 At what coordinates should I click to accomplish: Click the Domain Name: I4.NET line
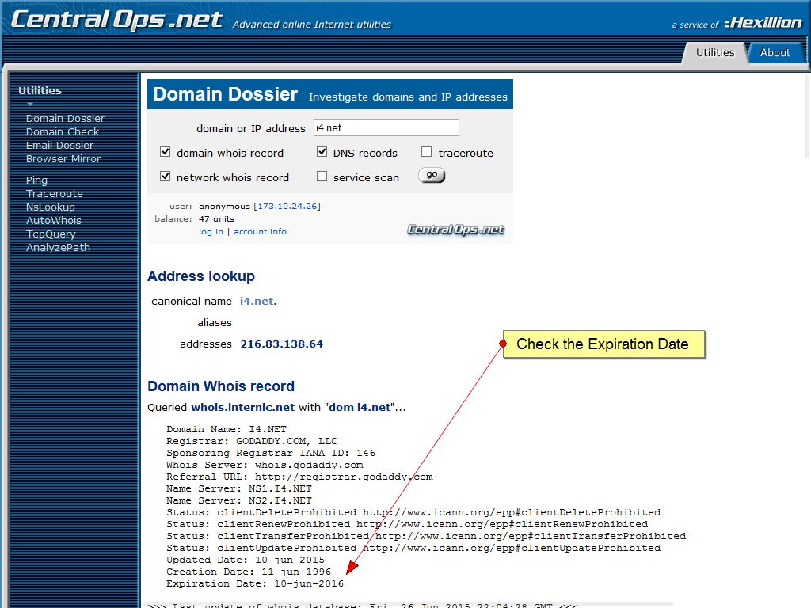(227, 429)
